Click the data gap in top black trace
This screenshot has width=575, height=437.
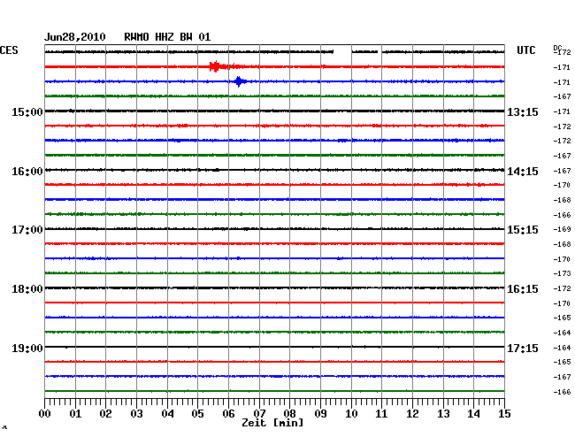click(x=342, y=52)
